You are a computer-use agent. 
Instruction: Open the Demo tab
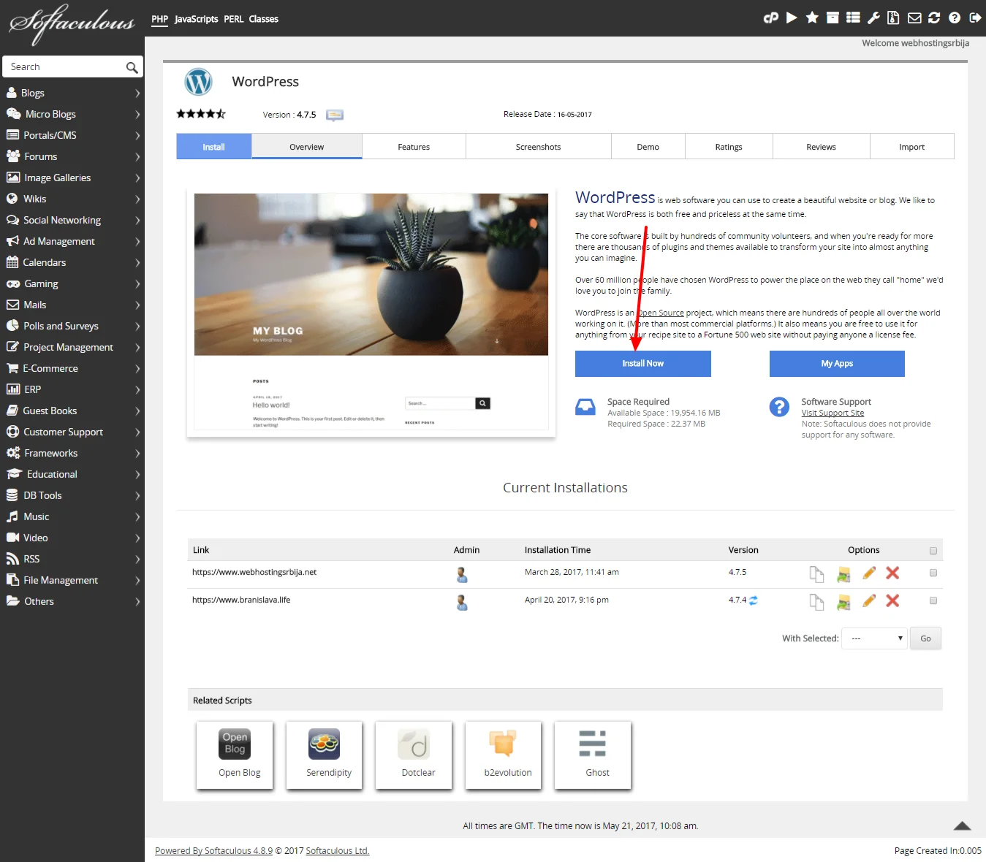(648, 147)
